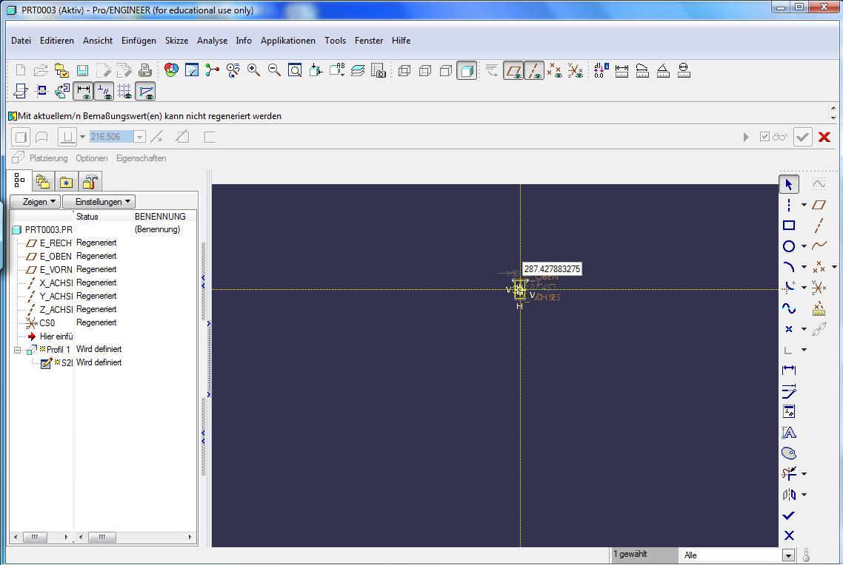Toggle coordinate systems display

(576, 70)
